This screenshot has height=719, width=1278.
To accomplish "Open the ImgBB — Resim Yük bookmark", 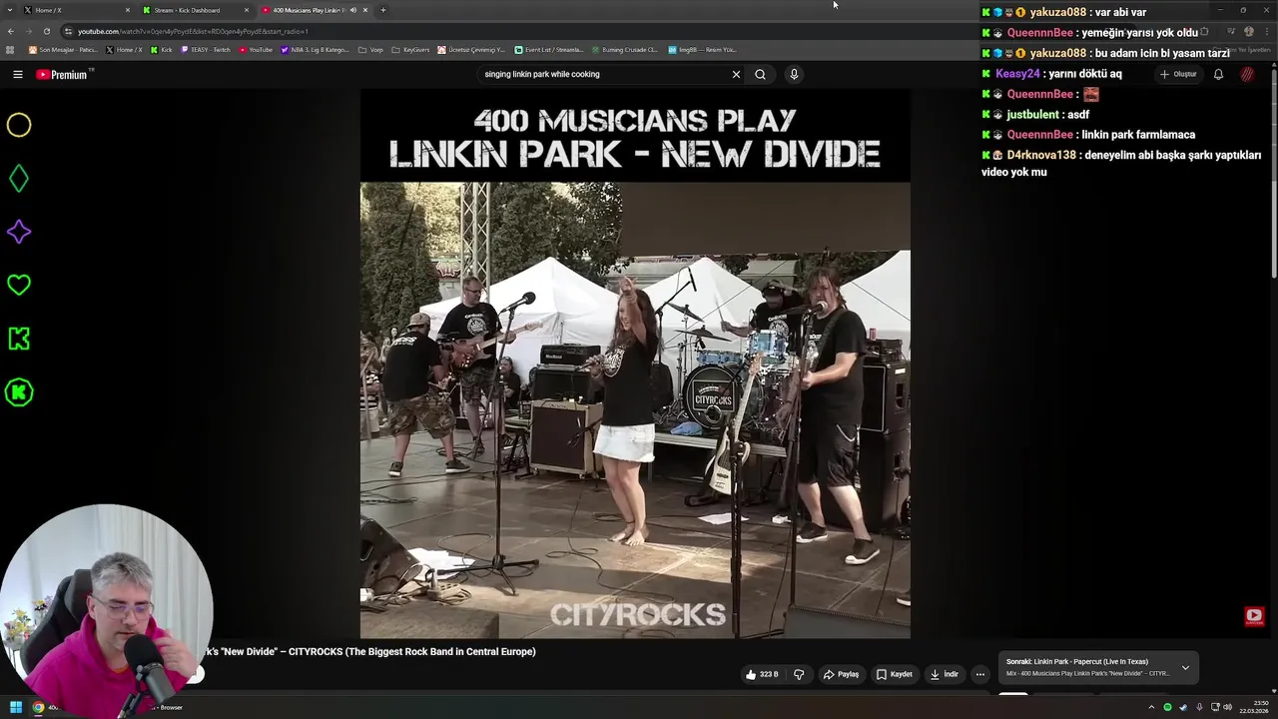I will point(702,50).
